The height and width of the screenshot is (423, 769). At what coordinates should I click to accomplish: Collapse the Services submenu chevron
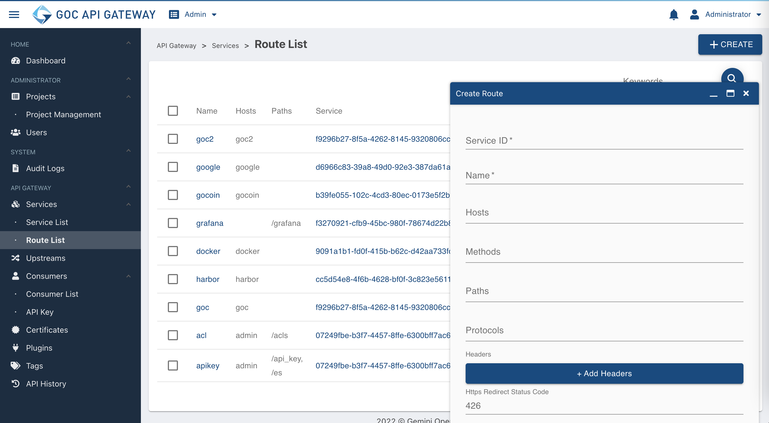[x=128, y=204]
